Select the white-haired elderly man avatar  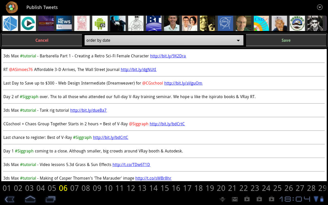[279, 23]
